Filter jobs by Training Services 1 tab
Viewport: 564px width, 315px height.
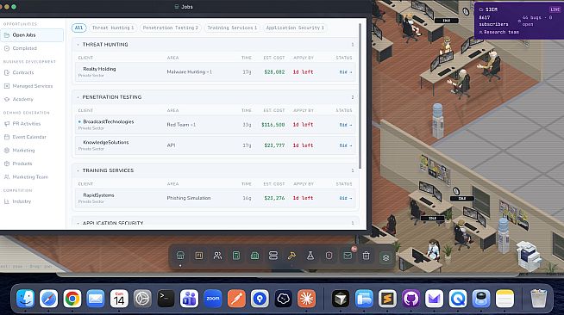pos(232,28)
